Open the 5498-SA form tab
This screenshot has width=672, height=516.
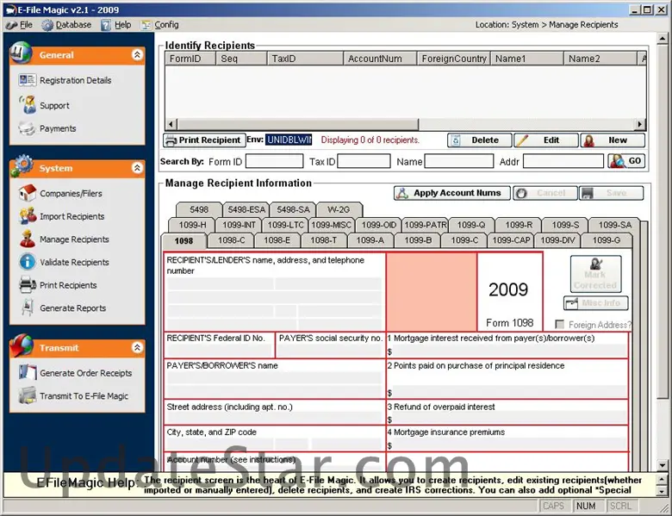(x=293, y=209)
